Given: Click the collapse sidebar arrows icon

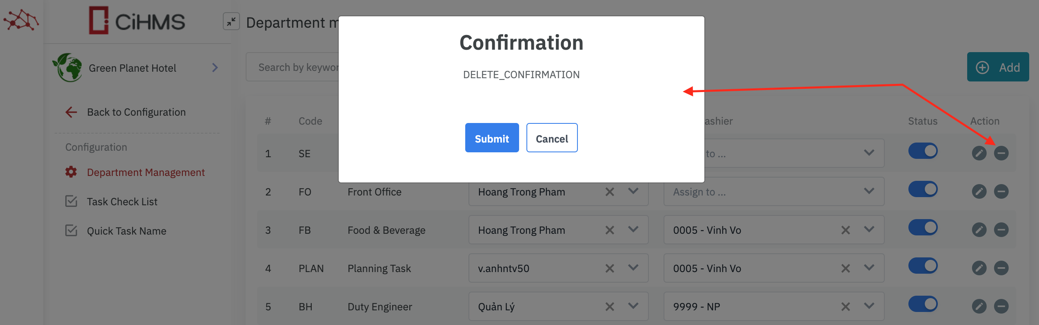Looking at the screenshot, I should (x=231, y=22).
